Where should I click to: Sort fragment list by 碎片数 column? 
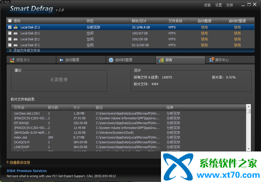click(58, 108)
